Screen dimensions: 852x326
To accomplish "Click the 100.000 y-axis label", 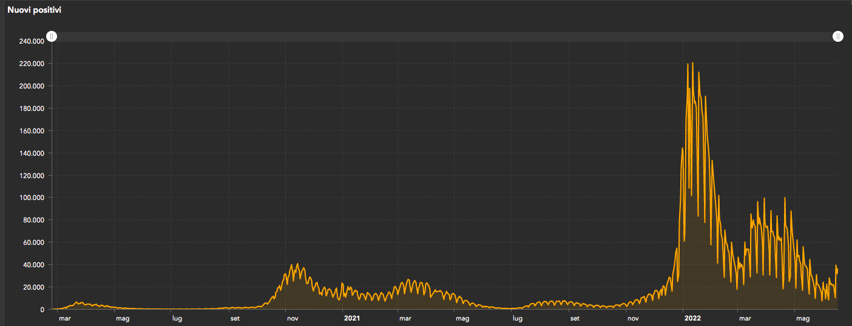I will pos(32,198).
